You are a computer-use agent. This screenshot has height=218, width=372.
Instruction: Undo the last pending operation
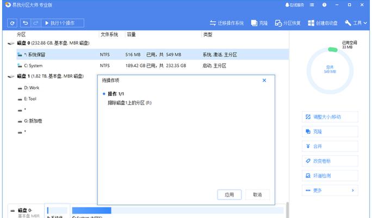26,23
